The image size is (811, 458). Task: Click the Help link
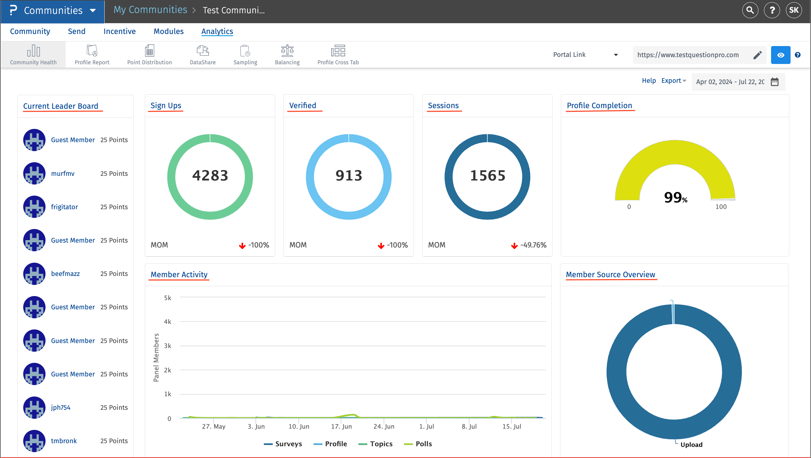click(x=648, y=81)
